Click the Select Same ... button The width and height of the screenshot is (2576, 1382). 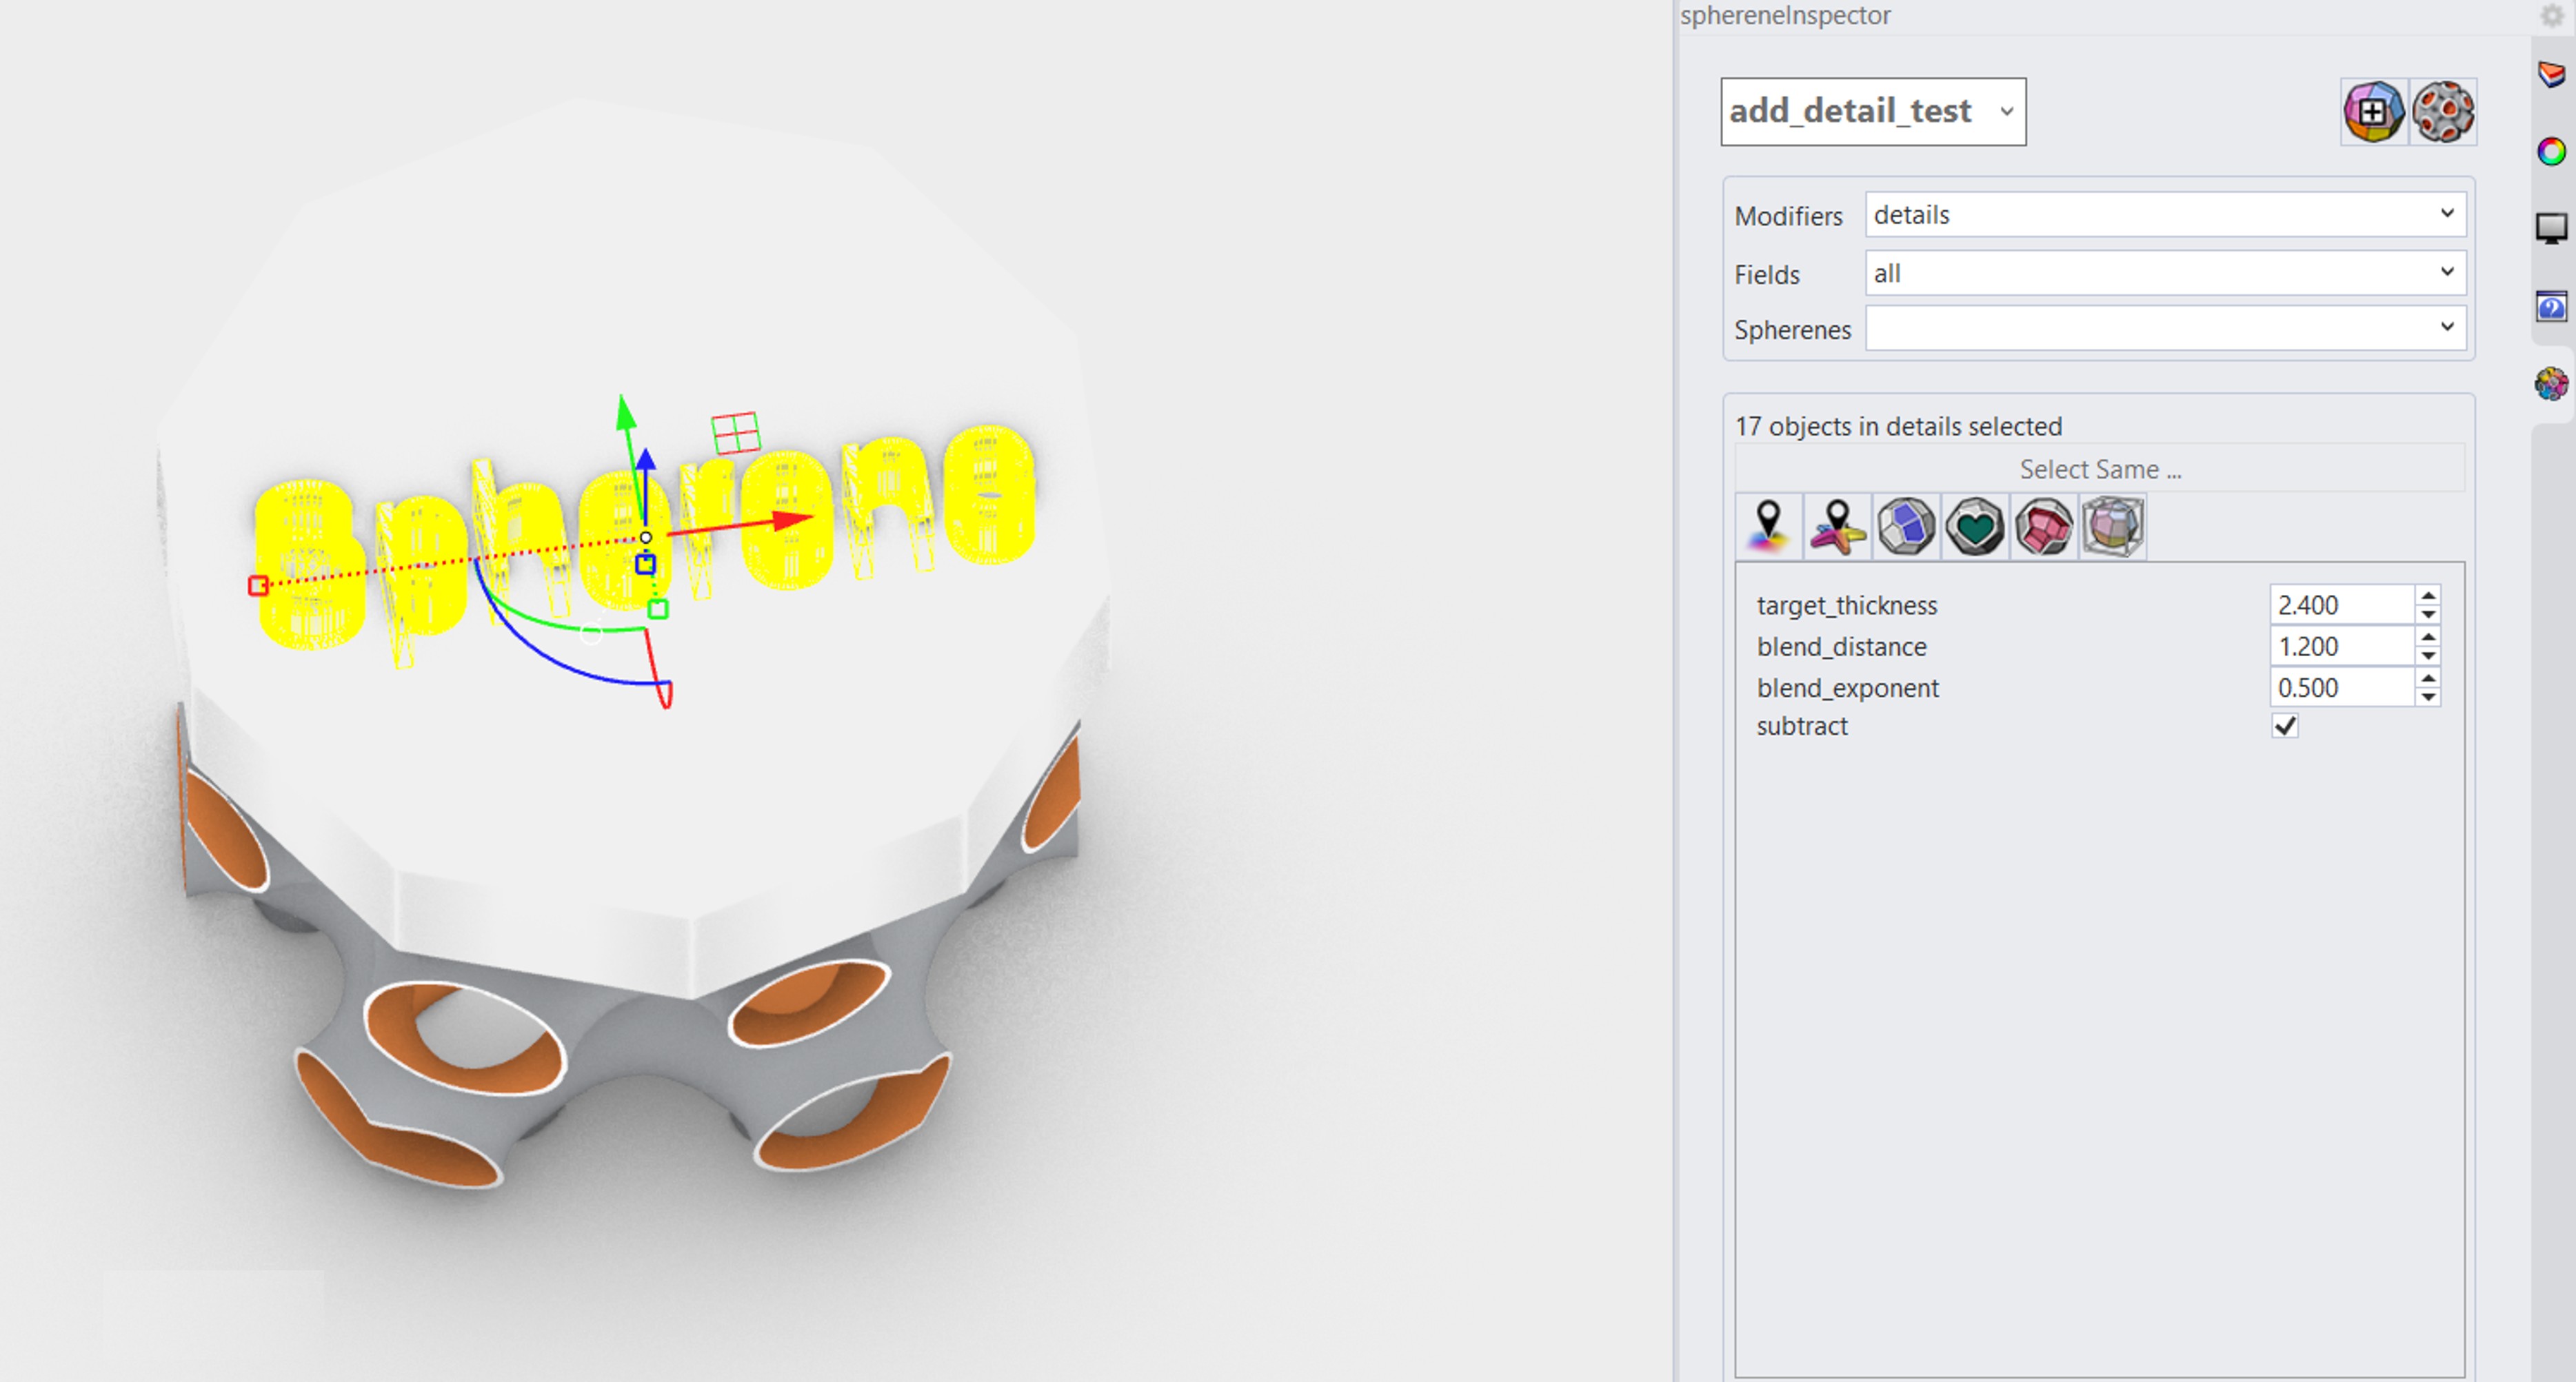pyautogui.click(x=2099, y=469)
